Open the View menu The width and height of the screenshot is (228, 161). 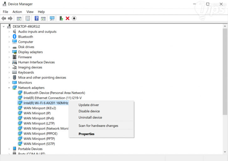[x=30, y=12]
